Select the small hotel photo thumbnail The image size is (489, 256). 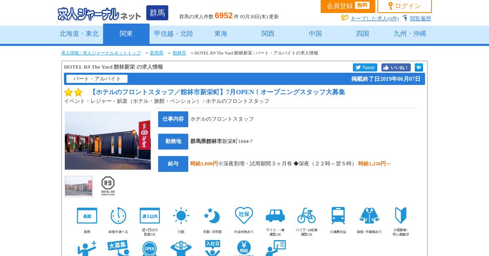79,187
